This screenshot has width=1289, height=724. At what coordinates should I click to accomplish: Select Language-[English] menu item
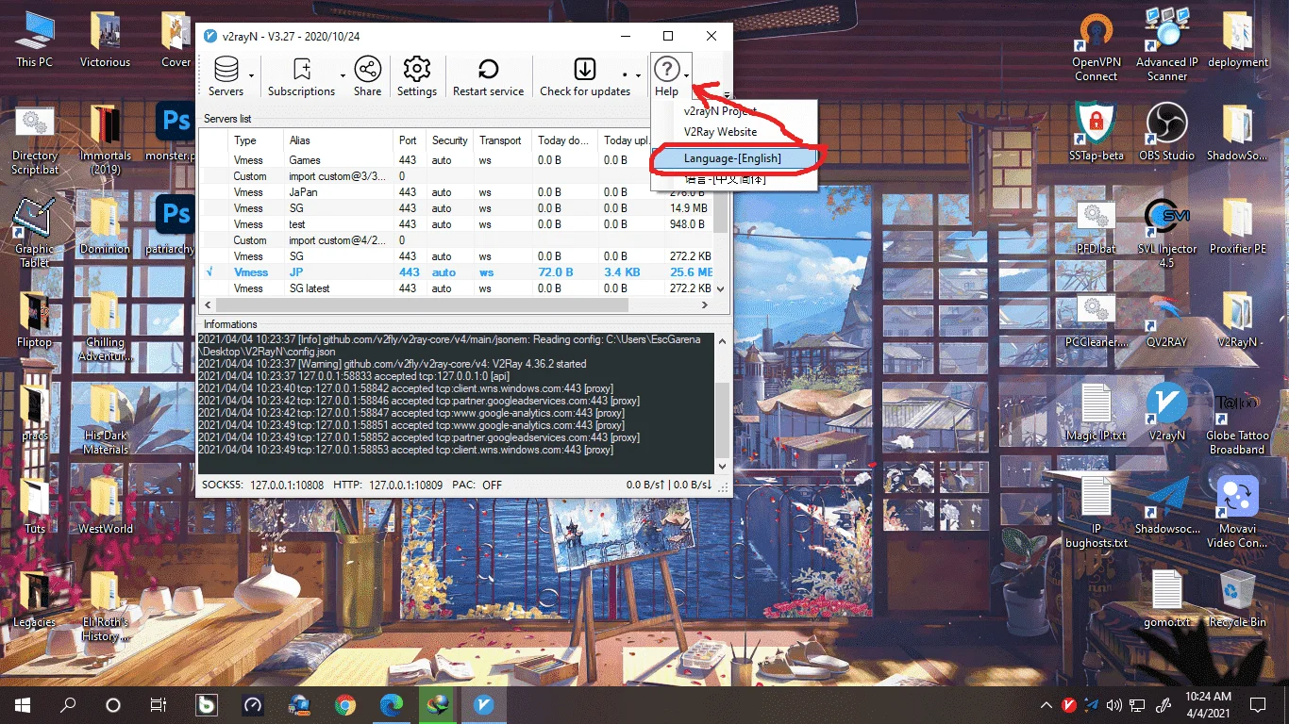coord(733,158)
